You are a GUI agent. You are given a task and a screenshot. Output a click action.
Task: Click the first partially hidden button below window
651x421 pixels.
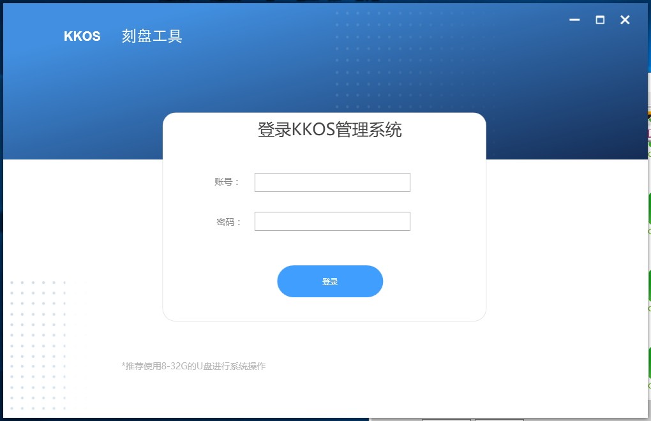(x=446, y=419)
